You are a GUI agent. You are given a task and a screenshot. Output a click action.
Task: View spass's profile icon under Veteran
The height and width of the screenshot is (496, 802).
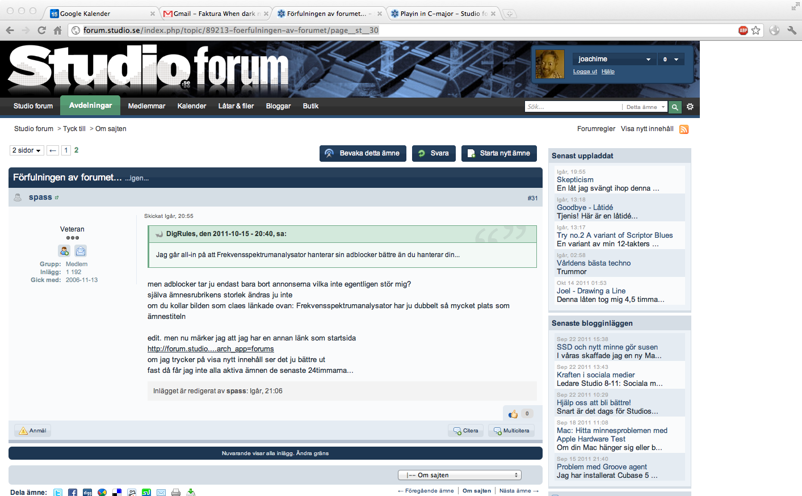tap(64, 251)
